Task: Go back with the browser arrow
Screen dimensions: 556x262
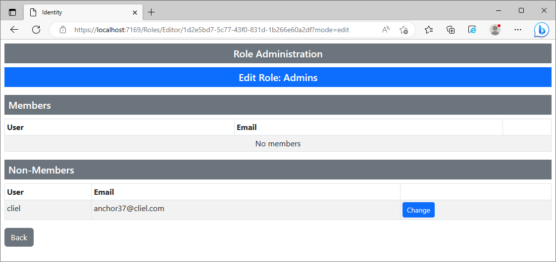Action: [14, 30]
